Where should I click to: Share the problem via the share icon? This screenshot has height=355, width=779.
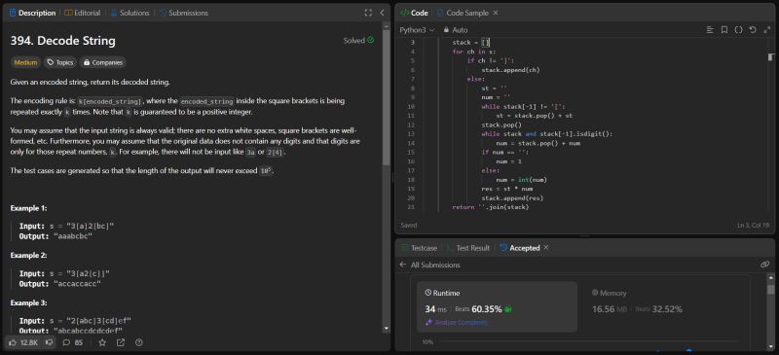tap(121, 342)
